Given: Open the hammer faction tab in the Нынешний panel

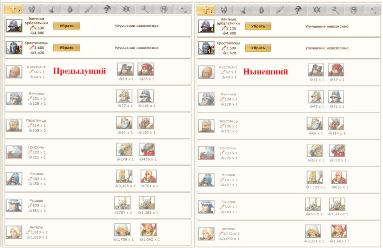Looking at the screenshot, I should tap(335, 10).
